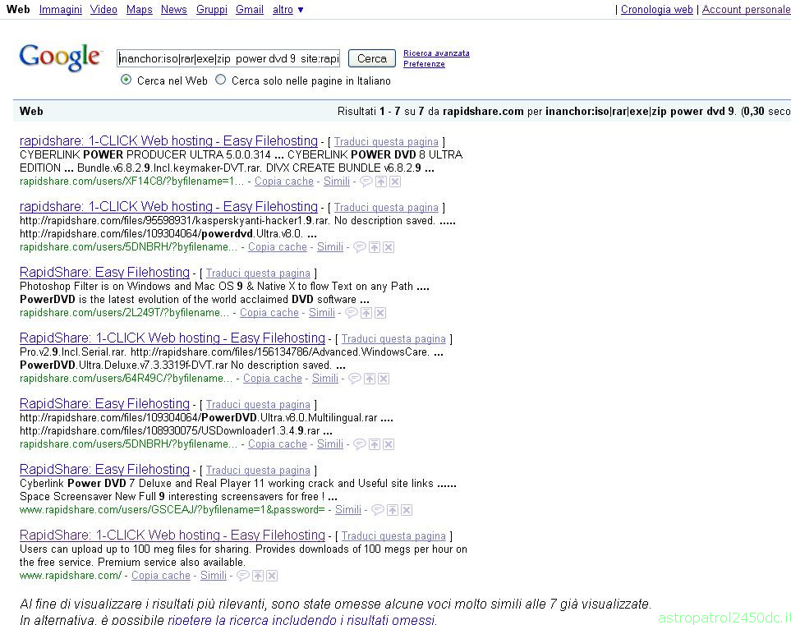Open the Preferenze link
This screenshot has width=791, height=625.
(x=424, y=64)
